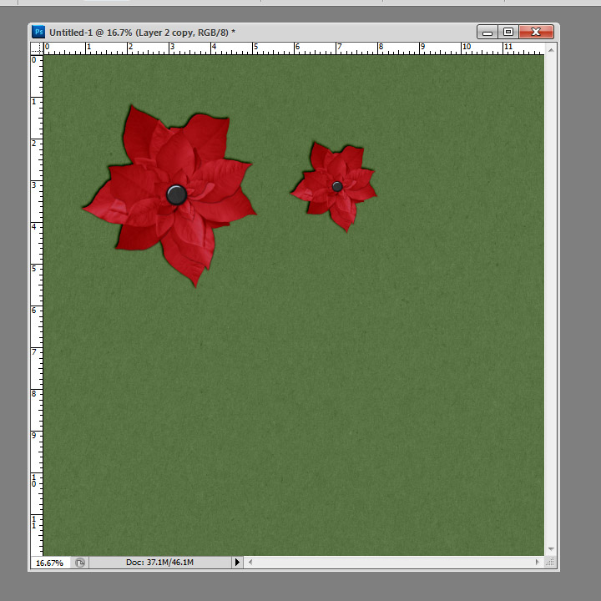601x601 pixels.
Task: Open the status bar info arrow menu
Action: pos(237,563)
